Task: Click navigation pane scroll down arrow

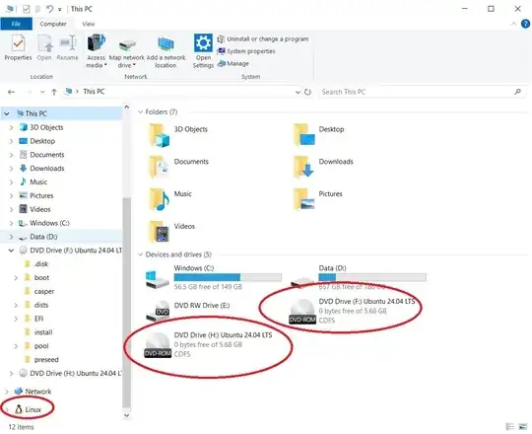Action: 126,415
